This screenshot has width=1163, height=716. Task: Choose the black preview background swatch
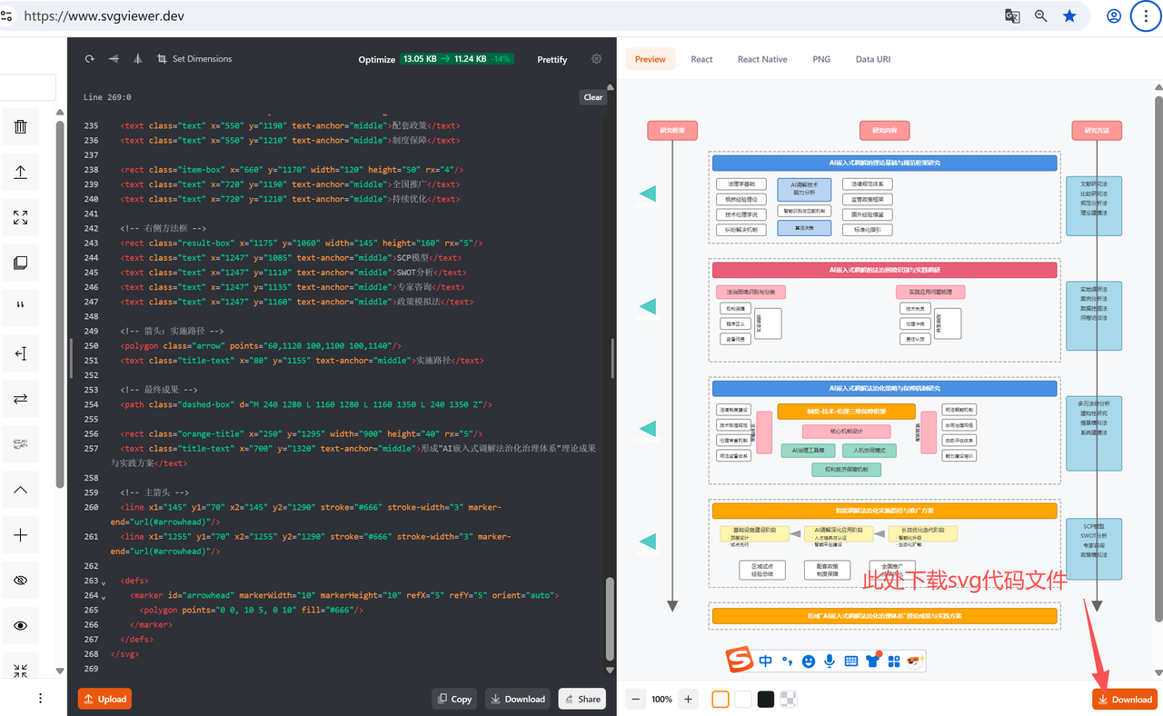766,699
